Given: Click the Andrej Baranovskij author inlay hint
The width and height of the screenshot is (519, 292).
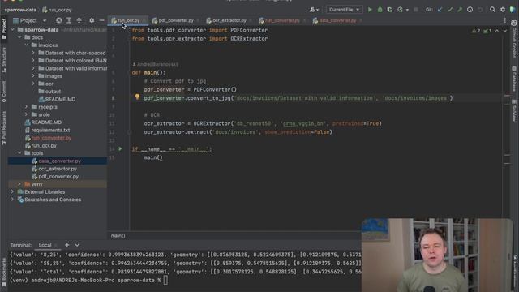Looking at the screenshot, I should (156, 64).
